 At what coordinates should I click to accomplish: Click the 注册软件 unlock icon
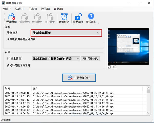point(78,18)
